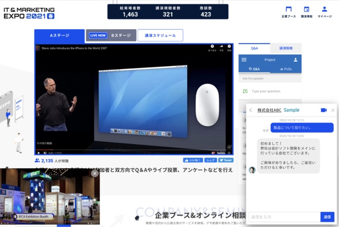
Task: Click the video title Steve Jobs Introduces the iPhone
Action: pyautogui.click(x=74, y=48)
